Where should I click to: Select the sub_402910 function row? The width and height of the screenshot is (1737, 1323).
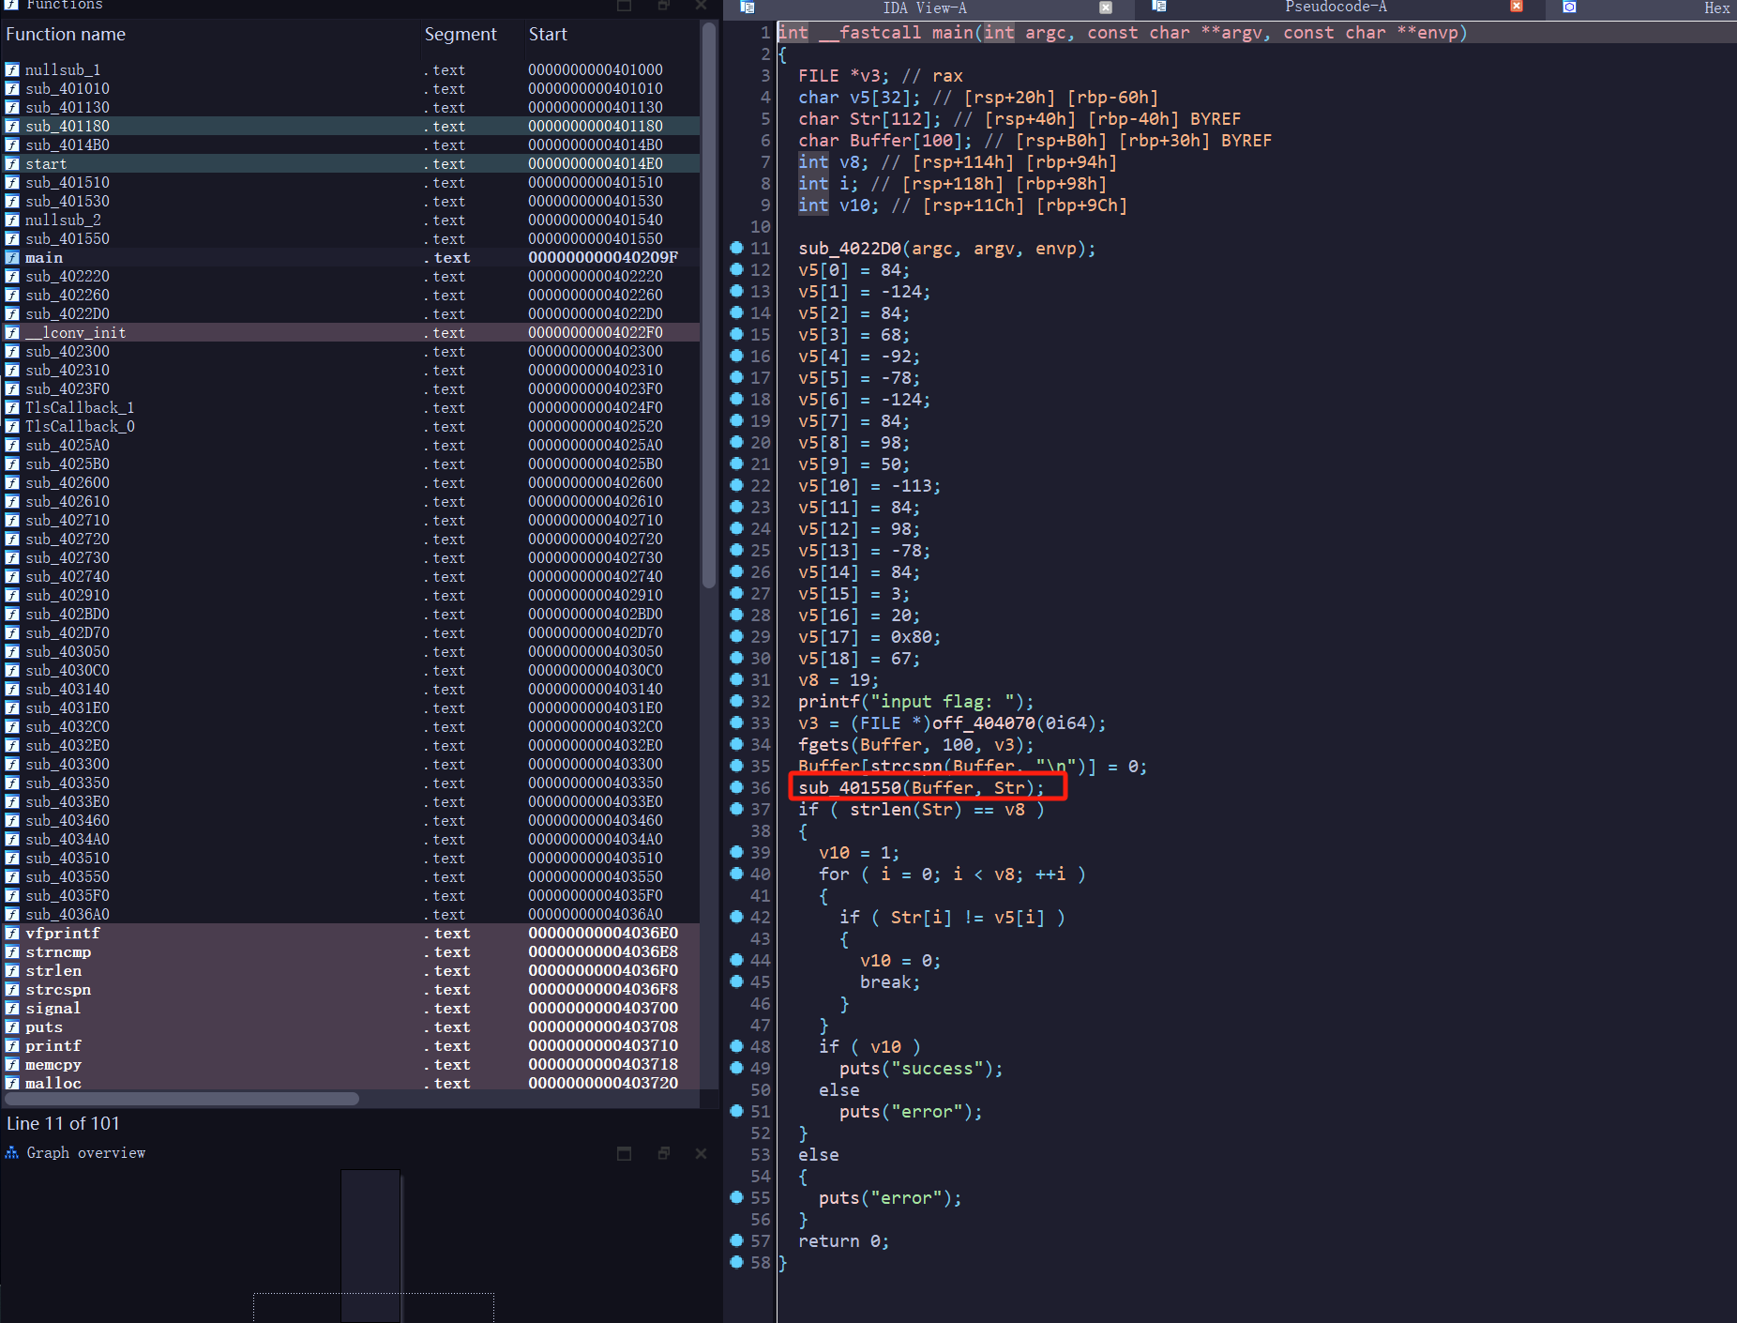point(350,595)
